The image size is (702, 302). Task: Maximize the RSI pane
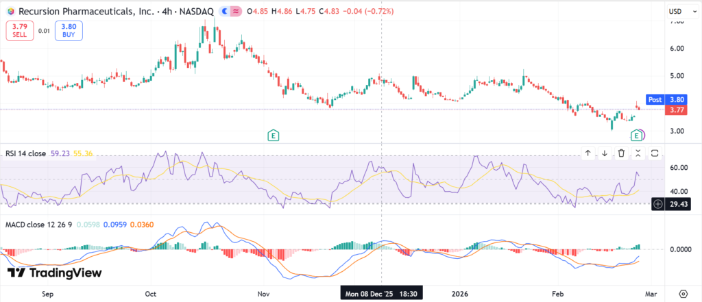coord(655,153)
